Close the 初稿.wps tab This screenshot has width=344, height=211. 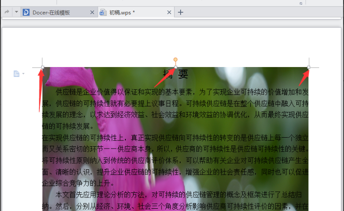(x=169, y=12)
